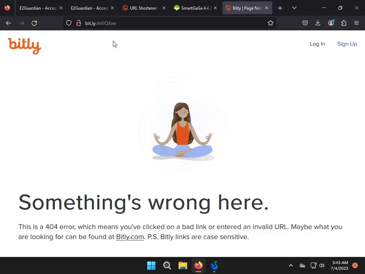Image resolution: width=365 pixels, height=274 pixels.
Task: Close the SmartGaGa tab
Action: click(x=215, y=8)
